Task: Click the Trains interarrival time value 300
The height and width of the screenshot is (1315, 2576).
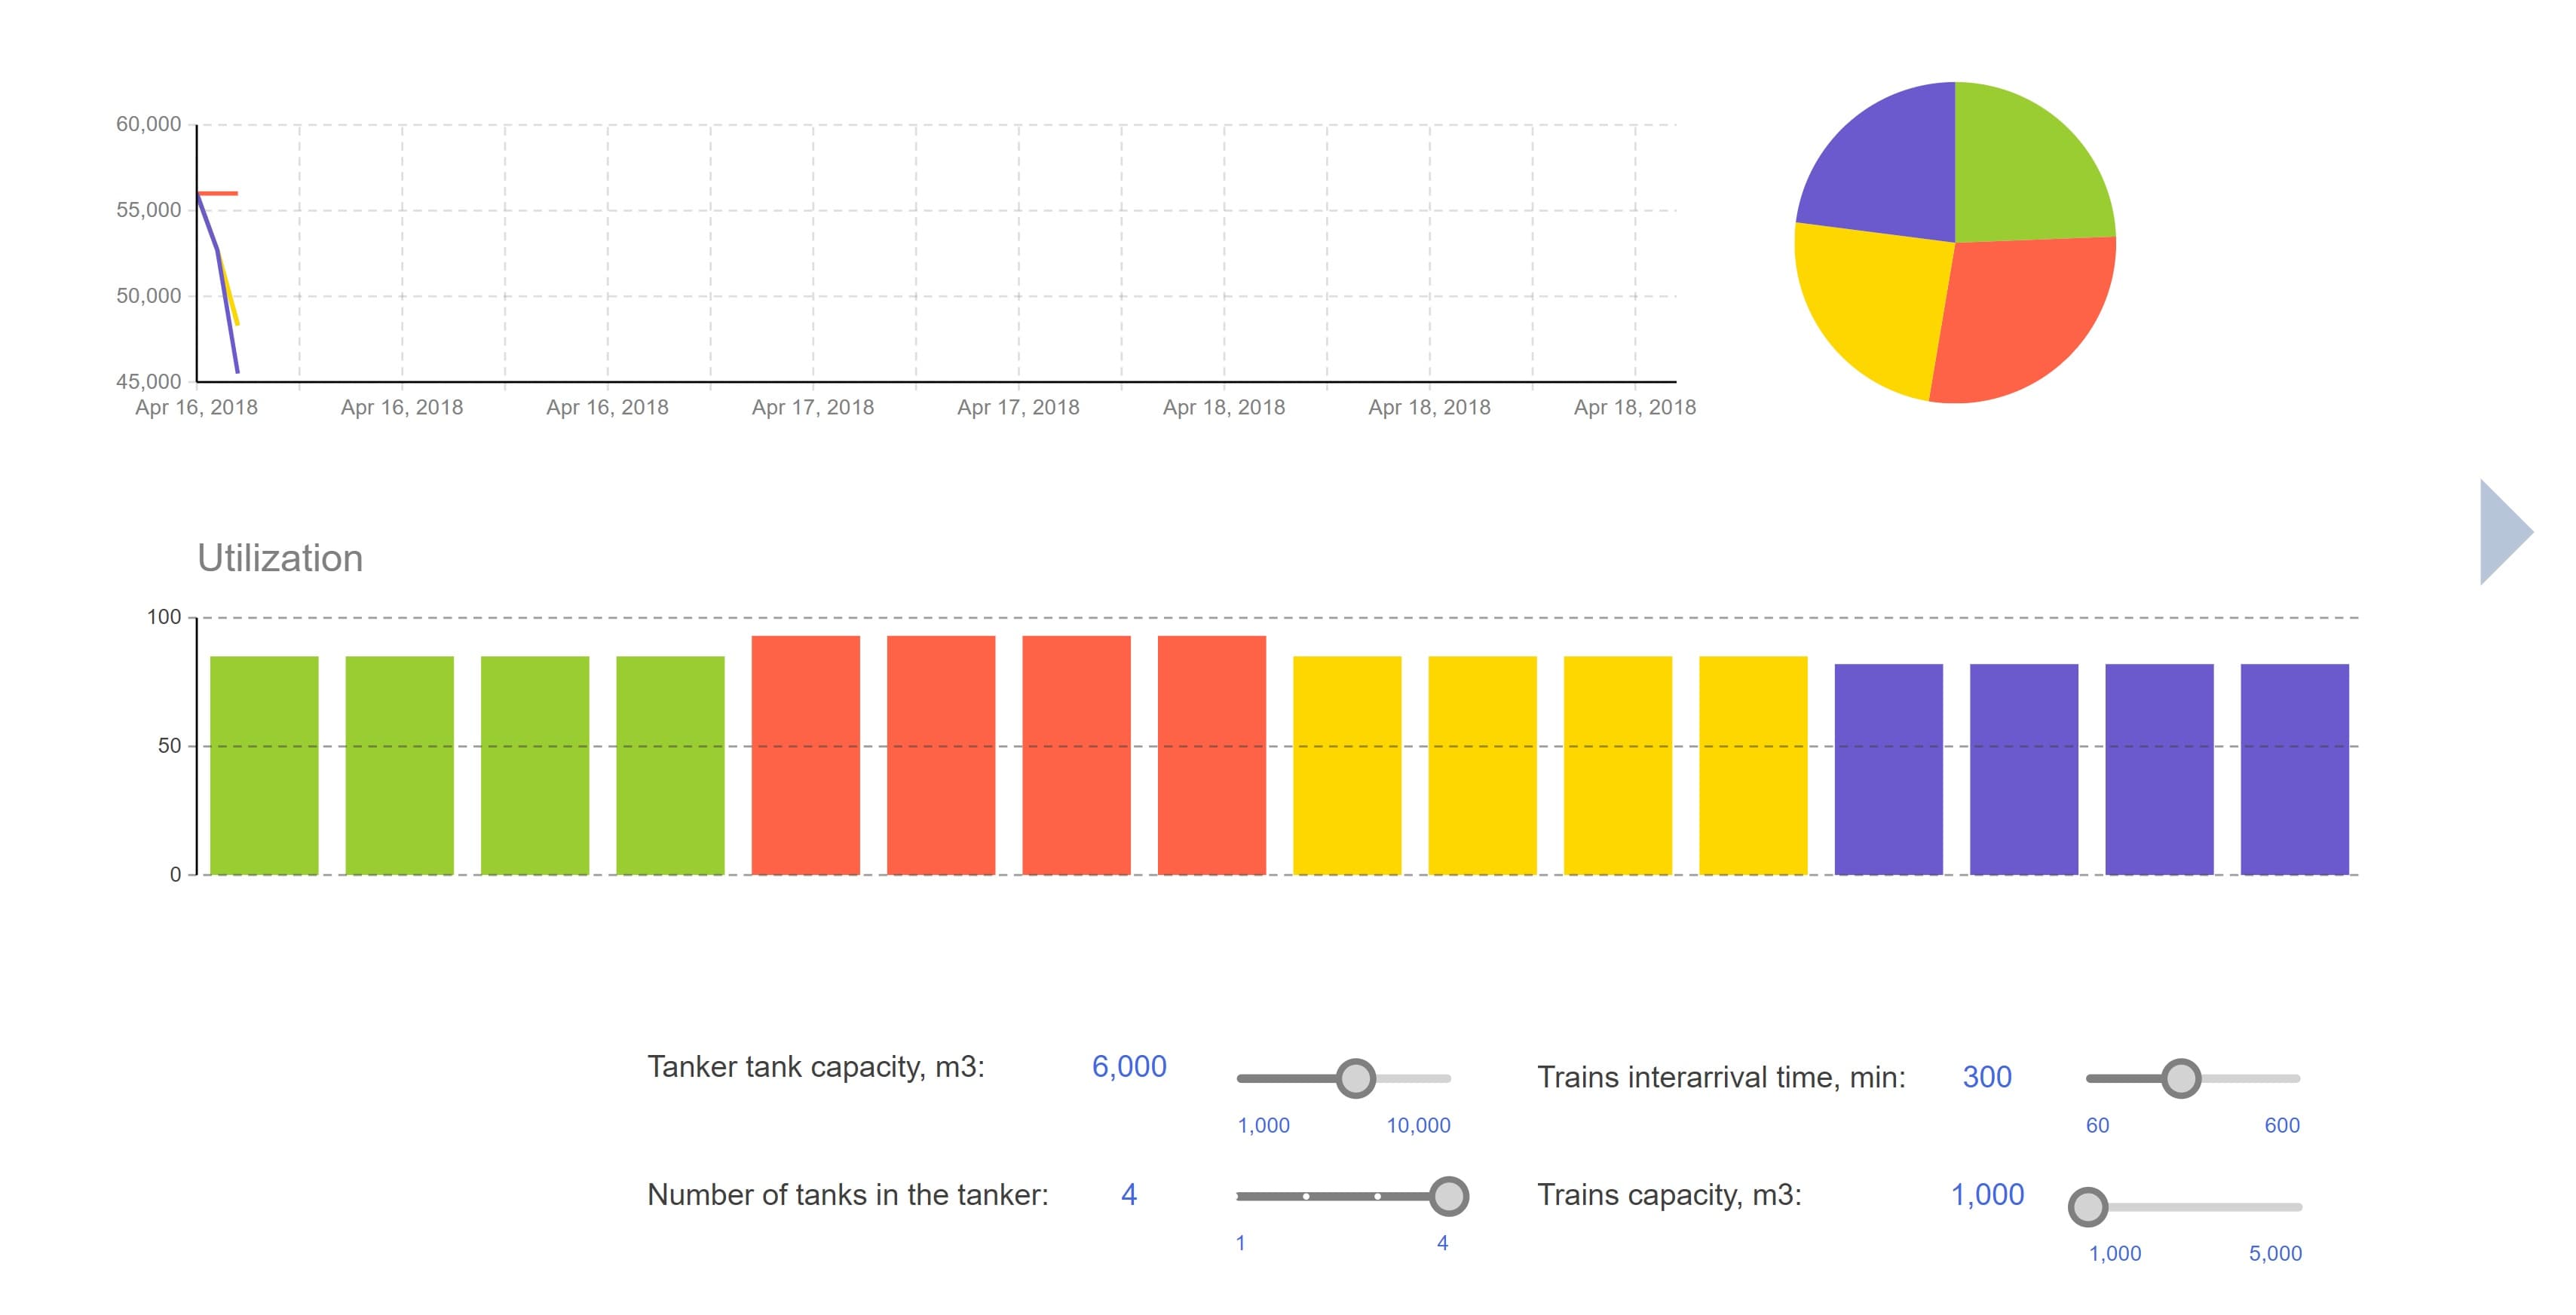Action: 1986,1077
